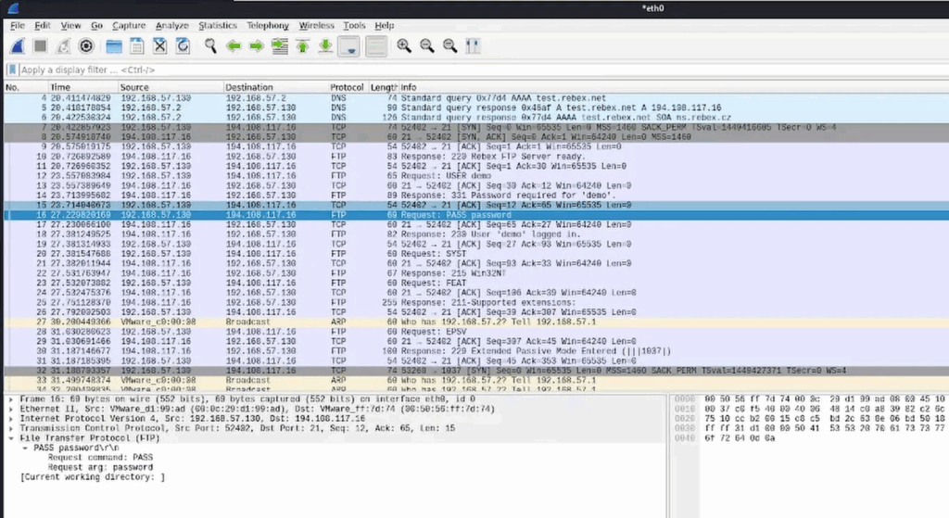The image size is (949, 518).
Task: Zoom in on packet list text
Action: 404,45
